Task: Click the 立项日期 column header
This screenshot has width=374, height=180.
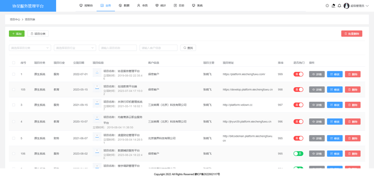Action: (x=79, y=63)
